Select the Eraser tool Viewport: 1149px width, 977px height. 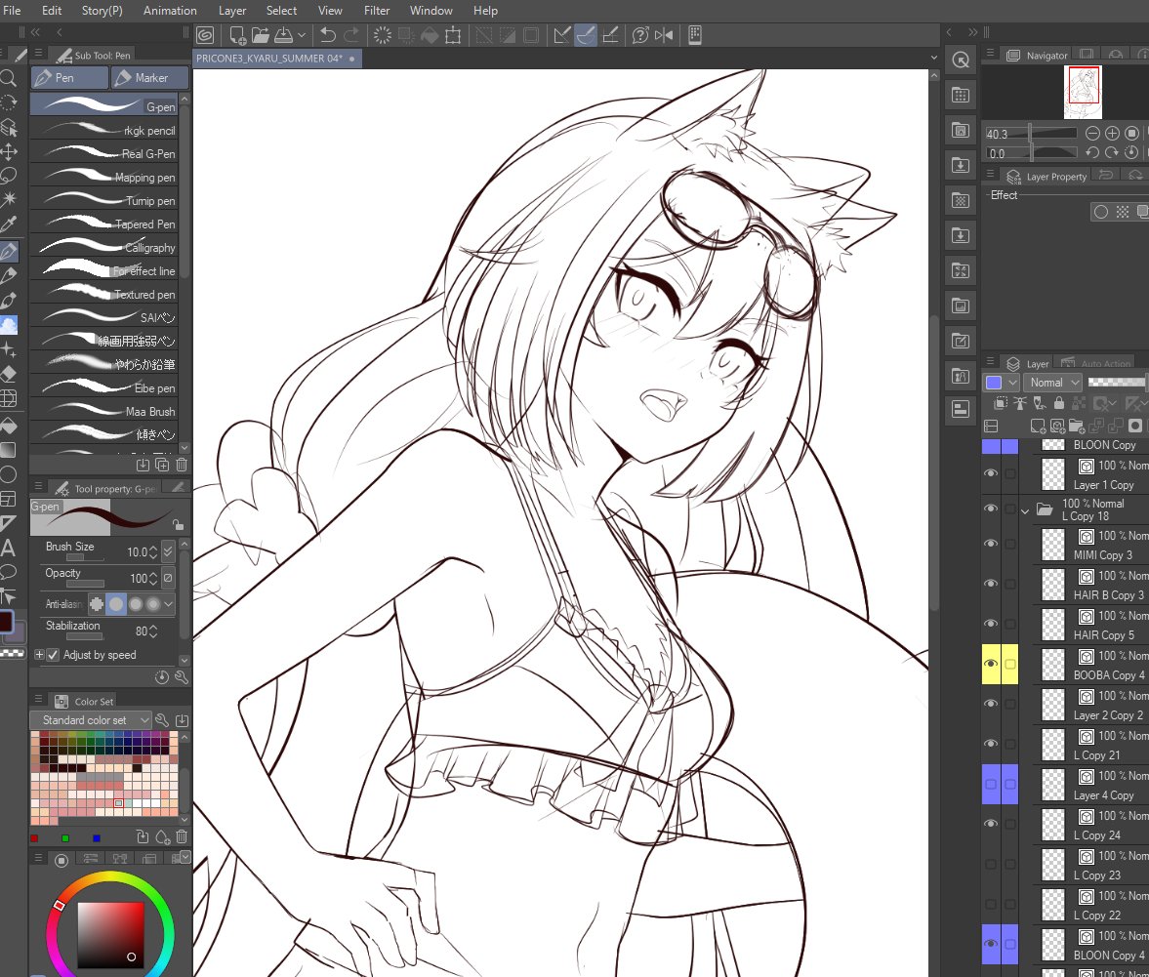(9, 374)
